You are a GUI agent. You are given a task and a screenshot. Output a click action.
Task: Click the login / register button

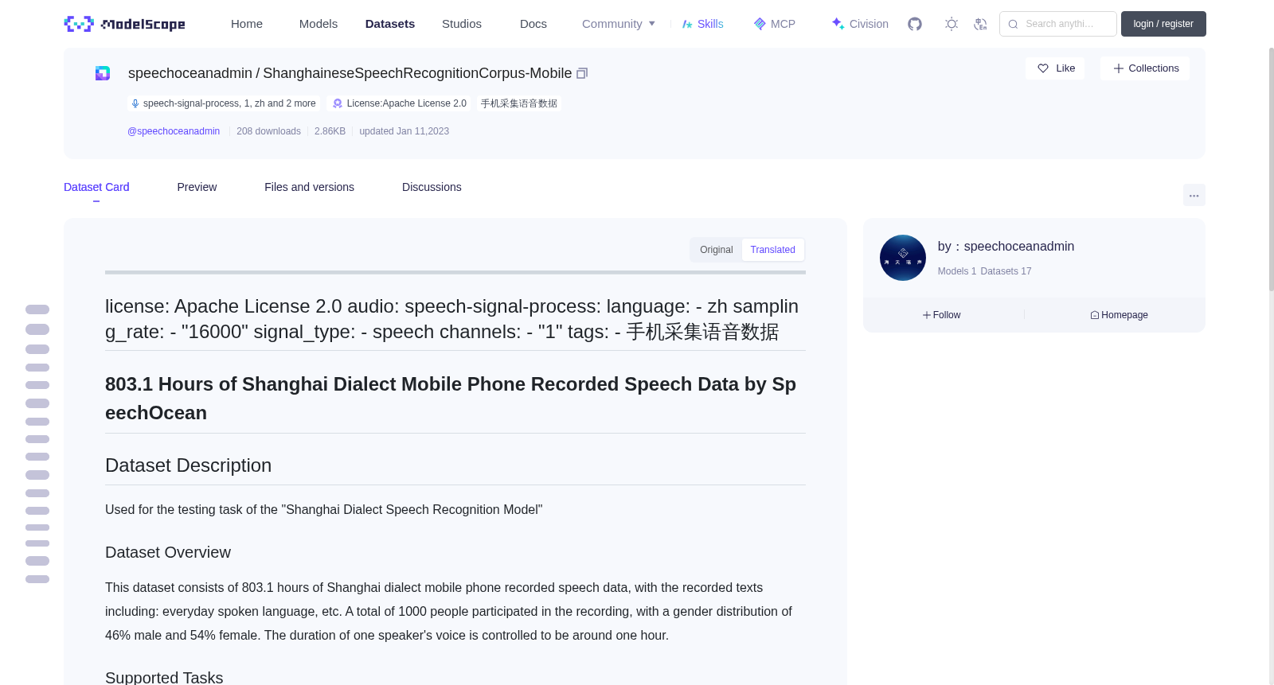(1163, 24)
